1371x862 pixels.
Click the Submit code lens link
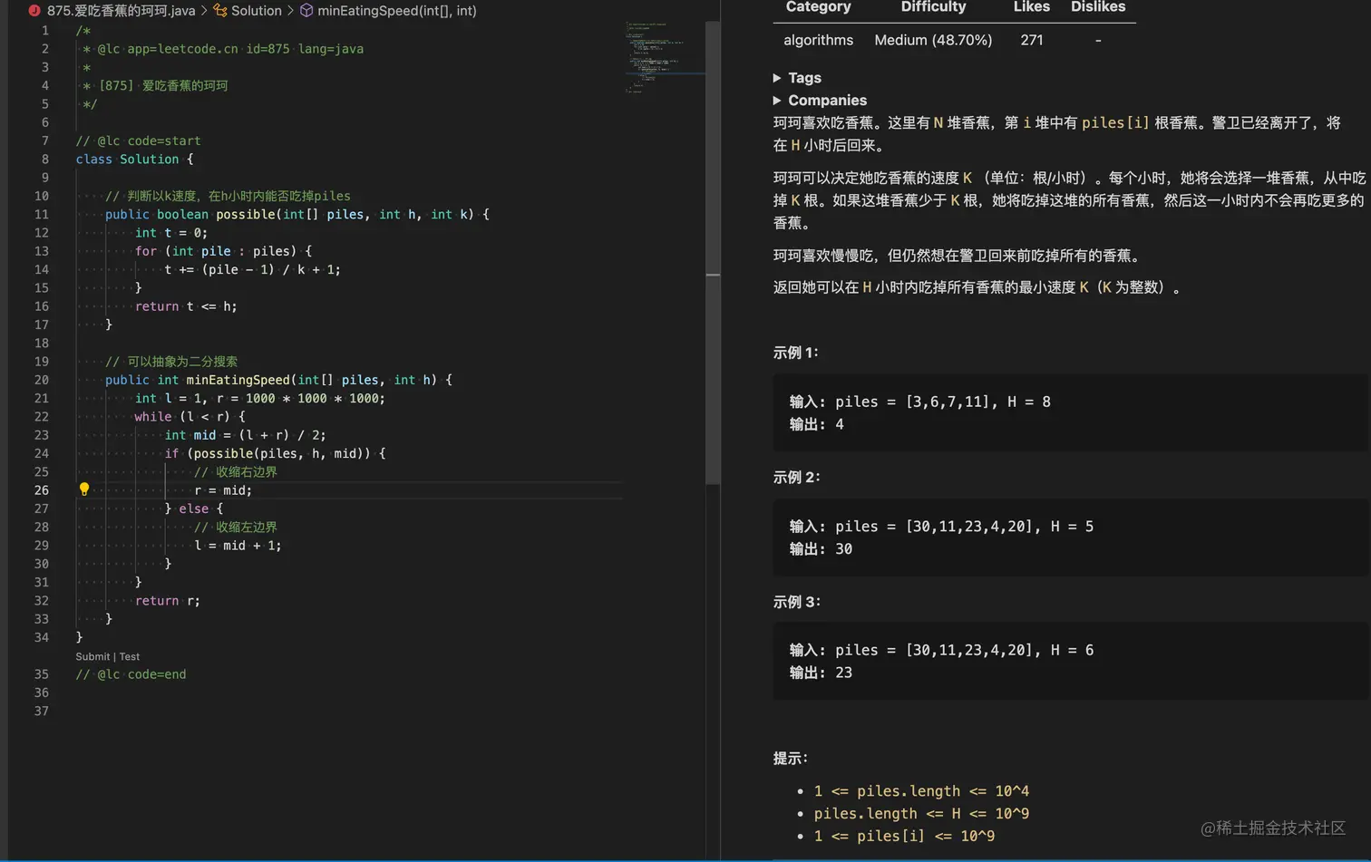(92, 656)
